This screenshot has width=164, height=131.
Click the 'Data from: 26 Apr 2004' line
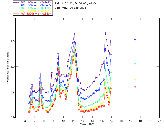(x=70, y=8)
